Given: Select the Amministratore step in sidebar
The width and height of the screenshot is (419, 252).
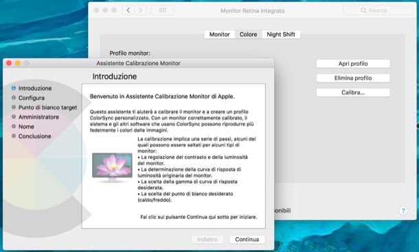Looking at the screenshot, I should pyautogui.click(x=35, y=117).
